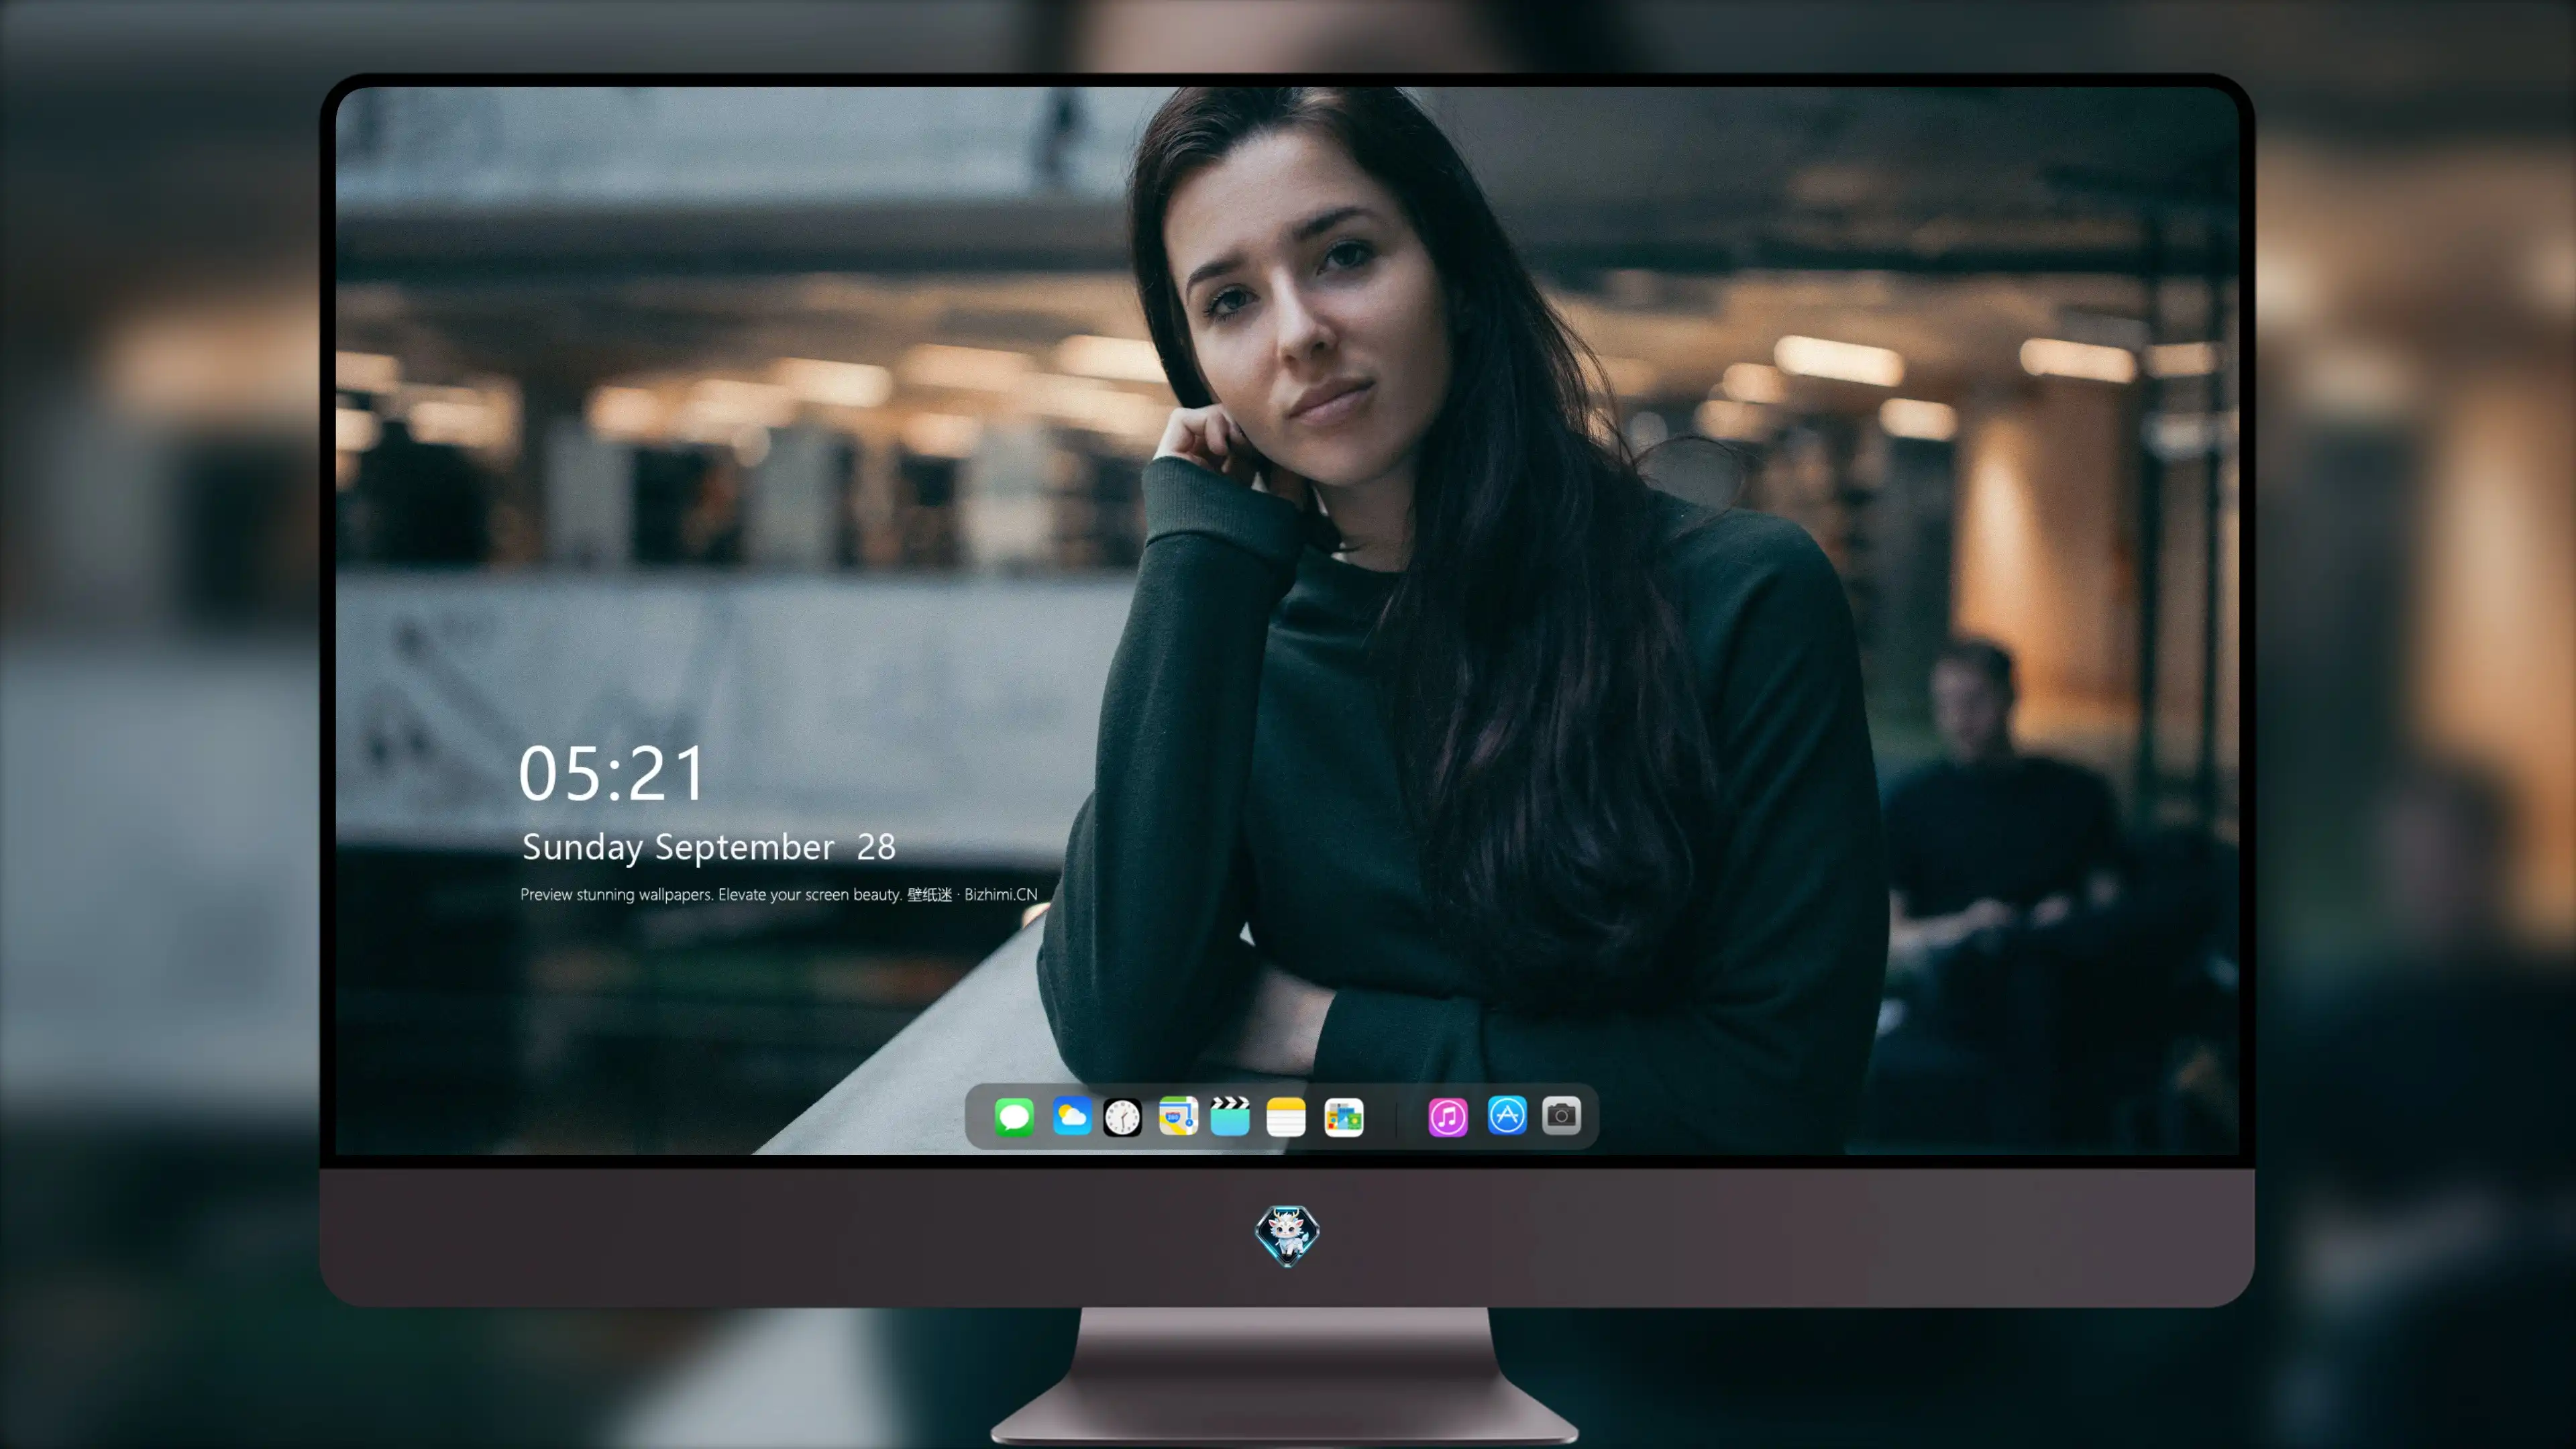Open the Notes app in the dock
The height and width of the screenshot is (1449, 2576).
1286,1117
